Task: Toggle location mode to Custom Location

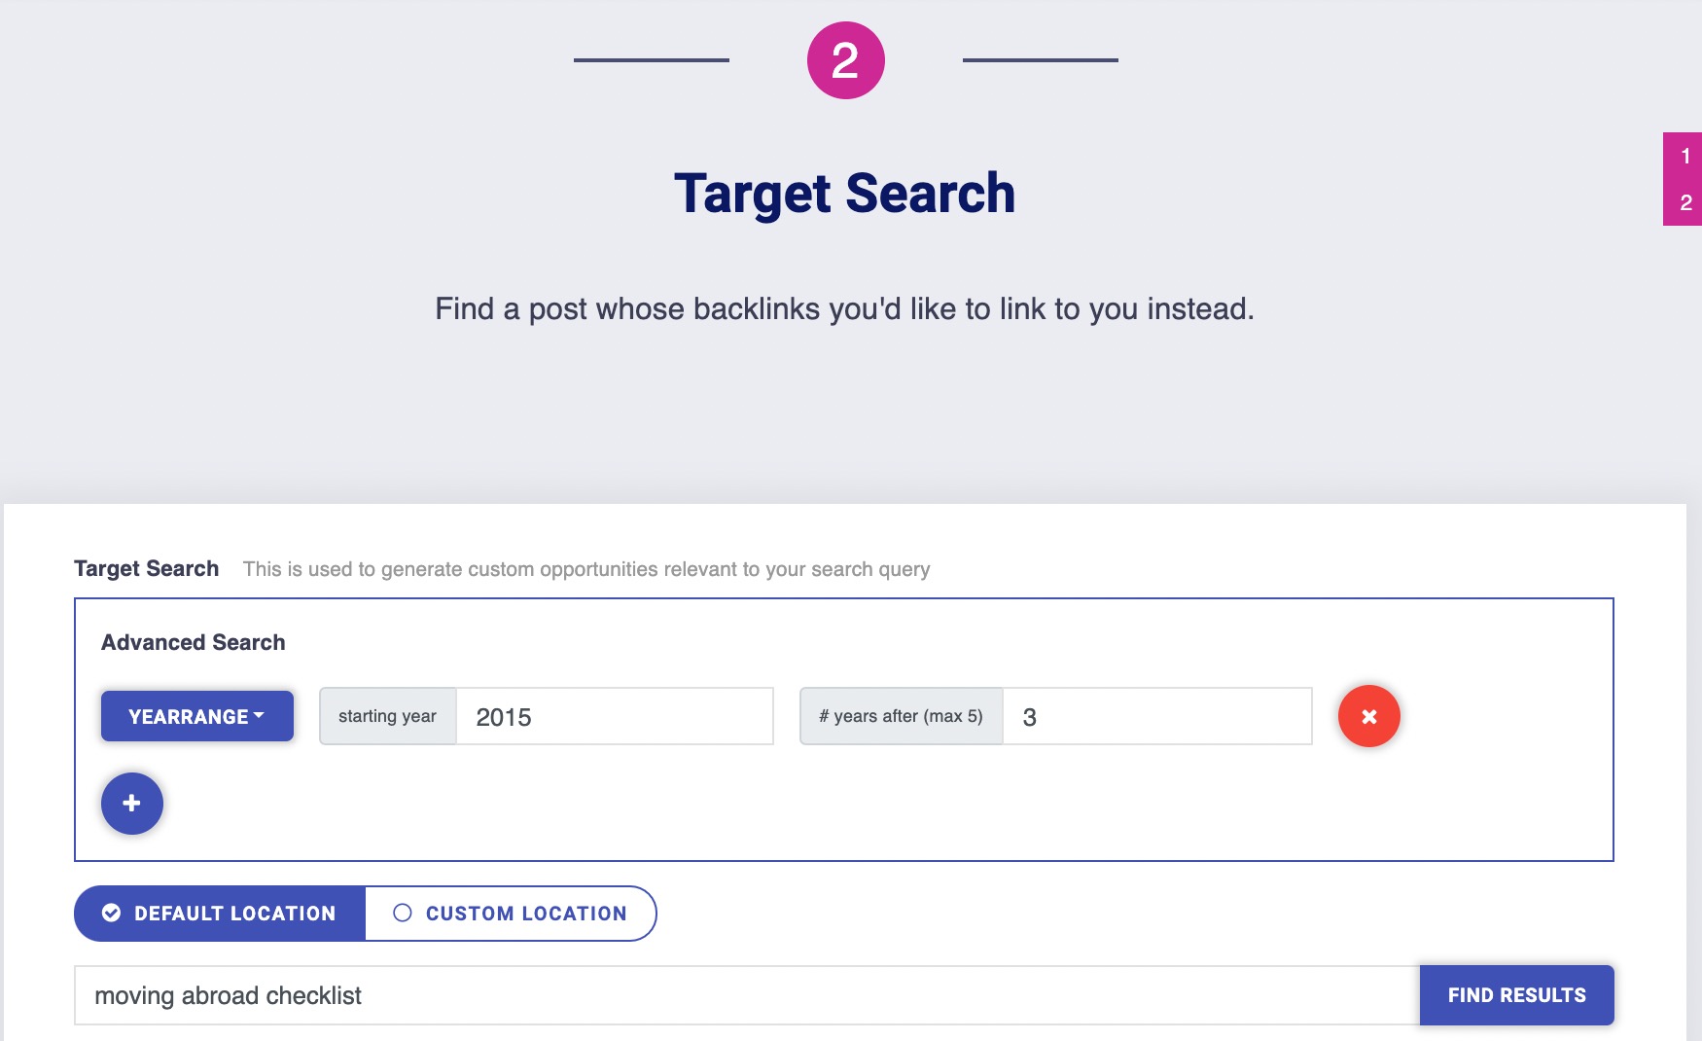Action: (511, 913)
